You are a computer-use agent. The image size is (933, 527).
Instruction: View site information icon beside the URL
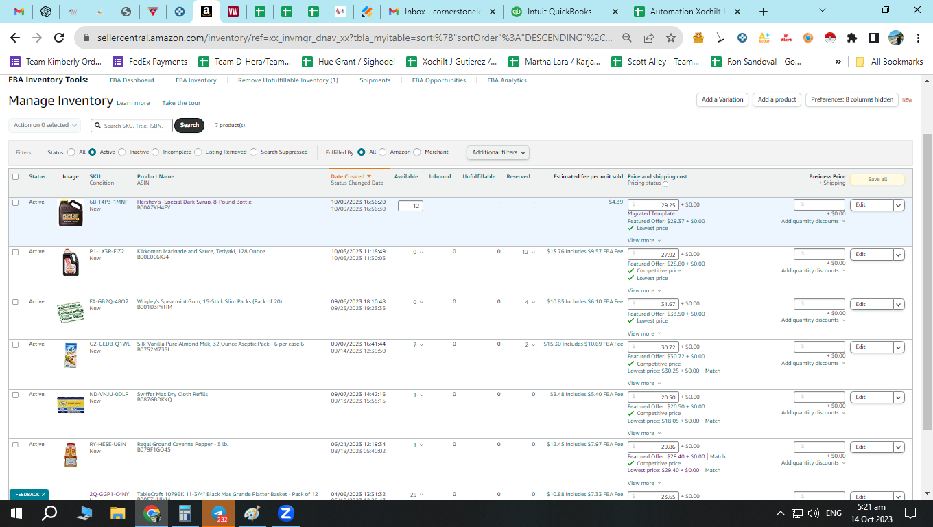(87, 38)
